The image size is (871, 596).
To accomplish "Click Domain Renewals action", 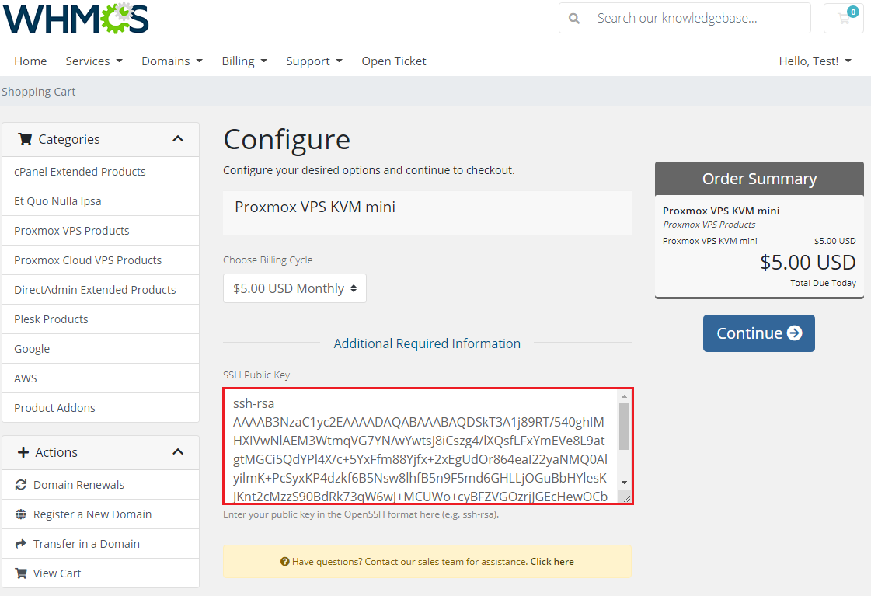I will (x=100, y=484).
